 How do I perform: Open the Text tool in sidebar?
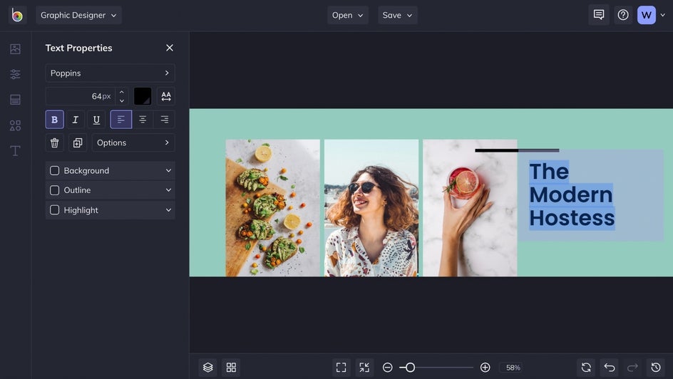(x=15, y=151)
